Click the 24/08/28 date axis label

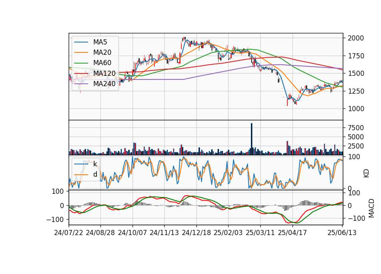pos(100,233)
